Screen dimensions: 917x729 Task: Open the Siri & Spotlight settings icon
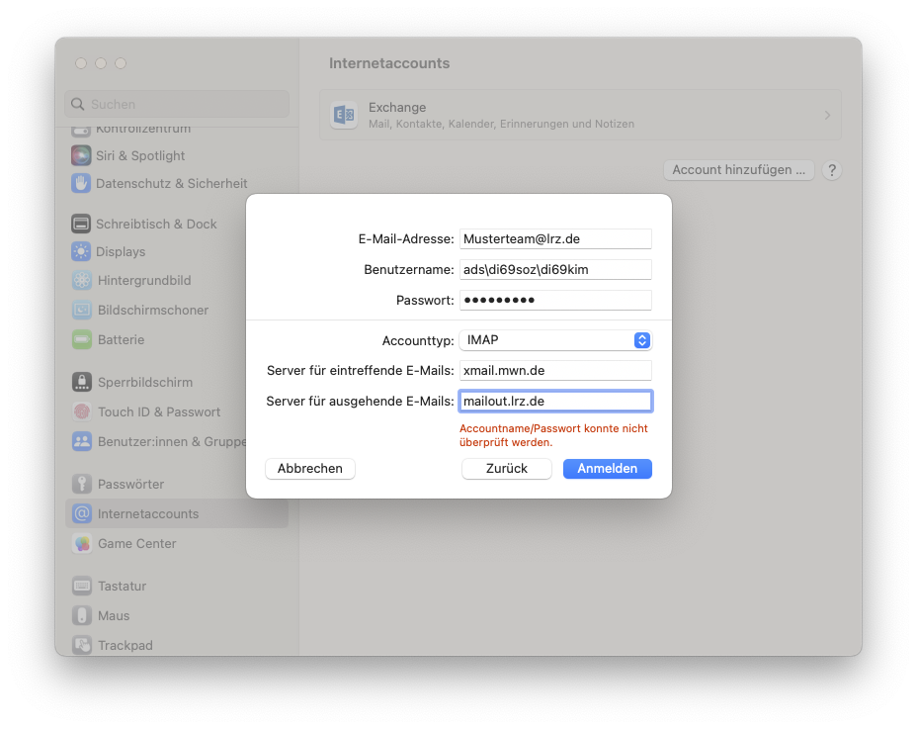click(x=80, y=155)
